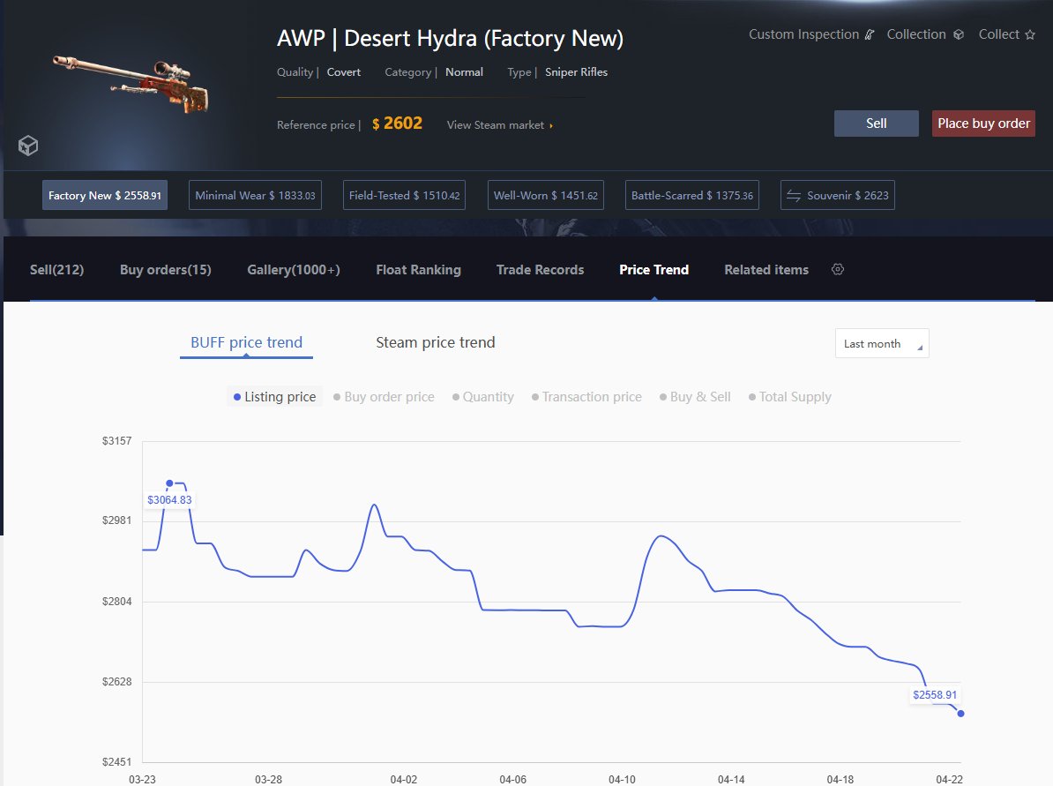The height and width of the screenshot is (786, 1053).
Task: Toggle Listing price series in legend
Action: click(x=274, y=397)
